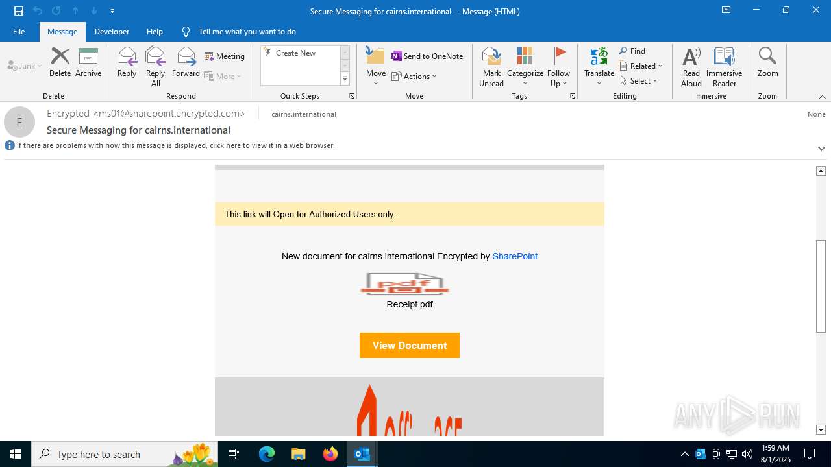This screenshot has width=831, height=467.
Task: Open the Help tab
Action: coord(155,31)
